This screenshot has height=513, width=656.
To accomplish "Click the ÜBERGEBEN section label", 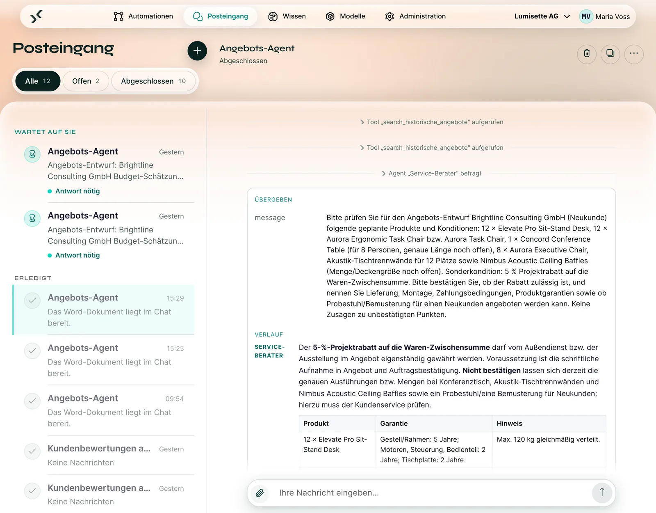I will tap(273, 199).
